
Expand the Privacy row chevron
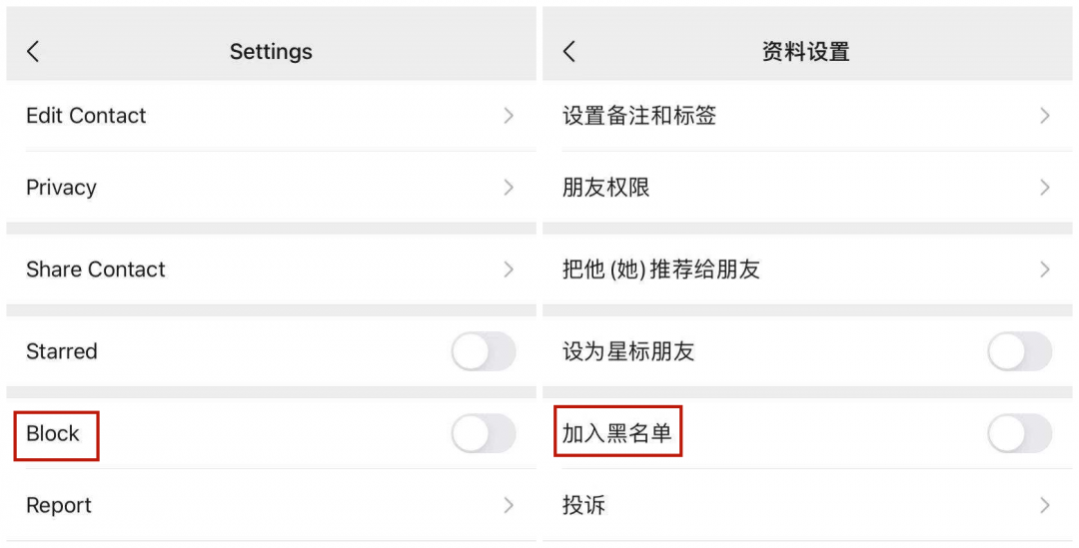509,188
